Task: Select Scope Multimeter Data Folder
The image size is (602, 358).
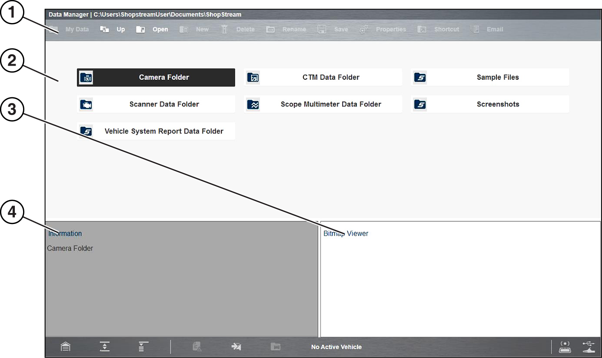Action: (x=323, y=104)
